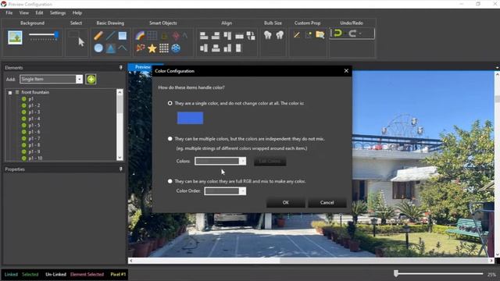This screenshot has height=281, width=500.
Task: Select tree item p1 - 2
Action: [x=34, y=105]
